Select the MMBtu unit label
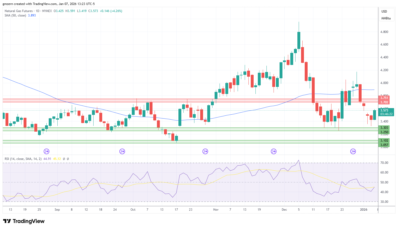 386,18
